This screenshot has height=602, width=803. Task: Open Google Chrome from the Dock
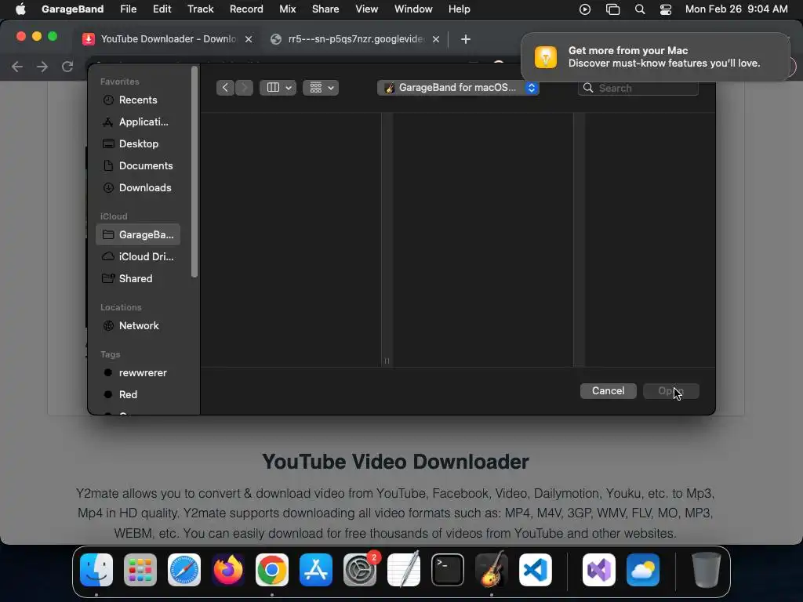(x=272, y=570)
